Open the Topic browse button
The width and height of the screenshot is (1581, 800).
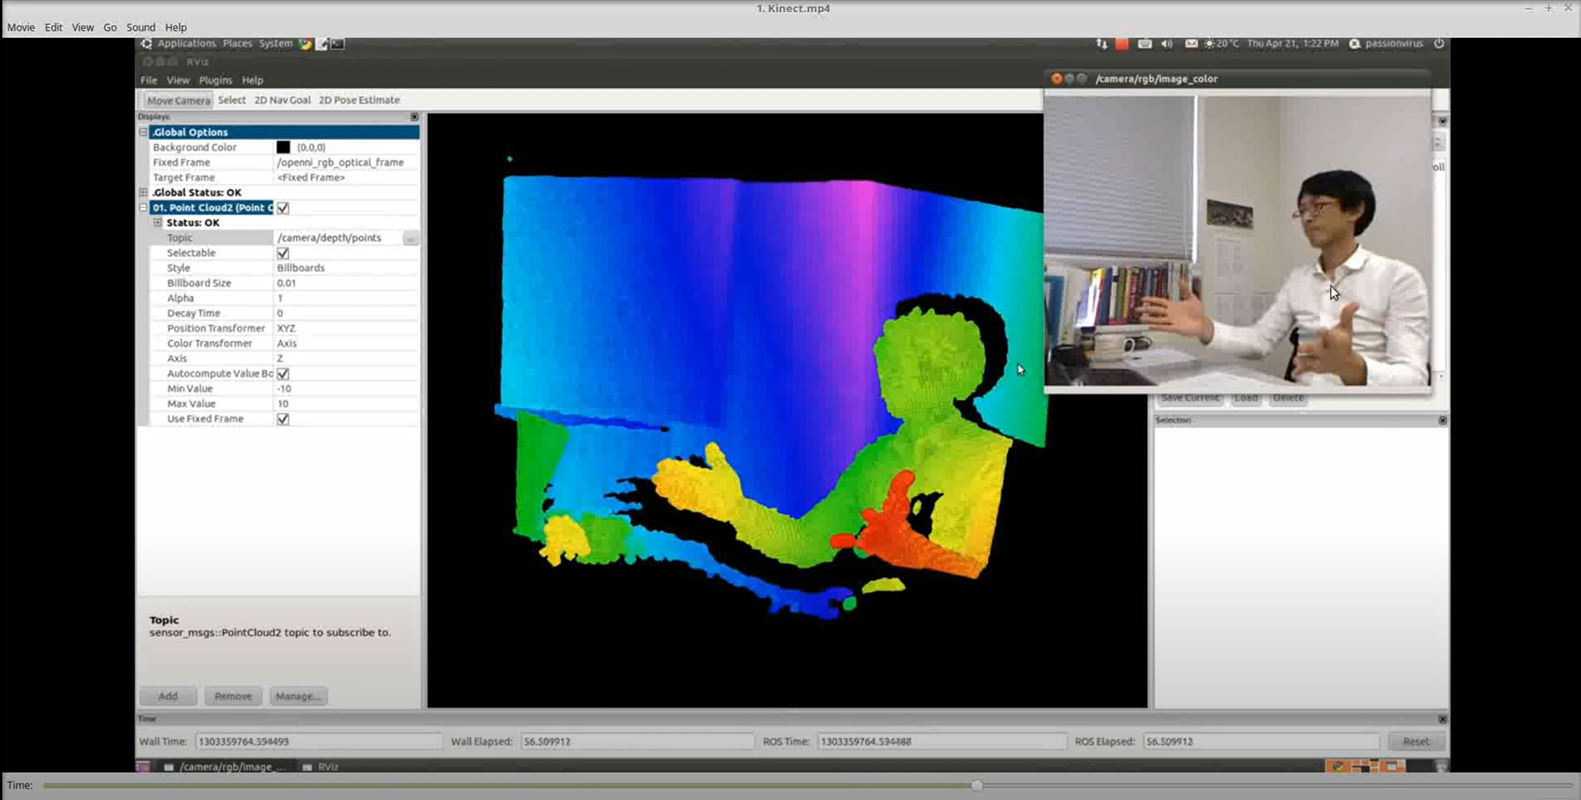point(411,238)
